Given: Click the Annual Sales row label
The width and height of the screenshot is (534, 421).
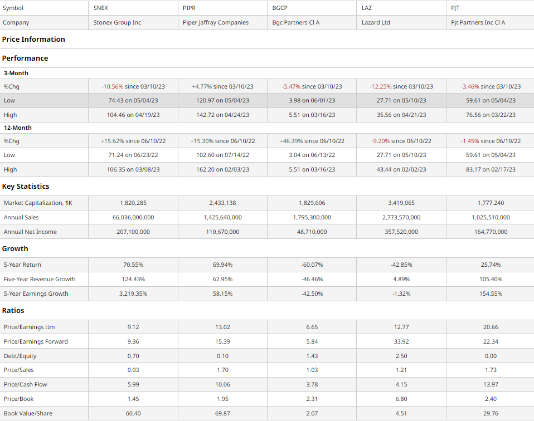Looking at the screenshot, I should tap(21, 217).
